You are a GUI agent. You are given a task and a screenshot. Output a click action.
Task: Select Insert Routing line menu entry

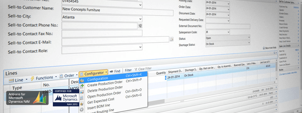(x=100, y=111)
